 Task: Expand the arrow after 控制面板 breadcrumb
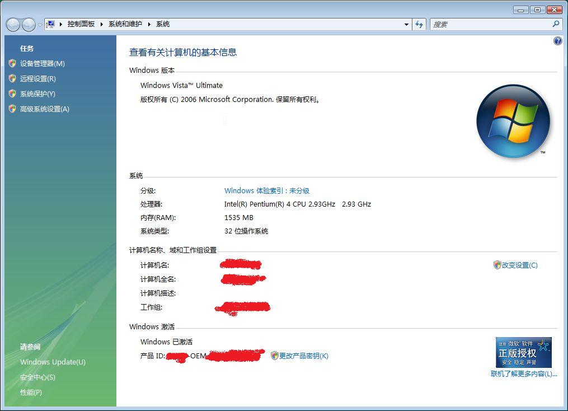[x=102, y=24]
